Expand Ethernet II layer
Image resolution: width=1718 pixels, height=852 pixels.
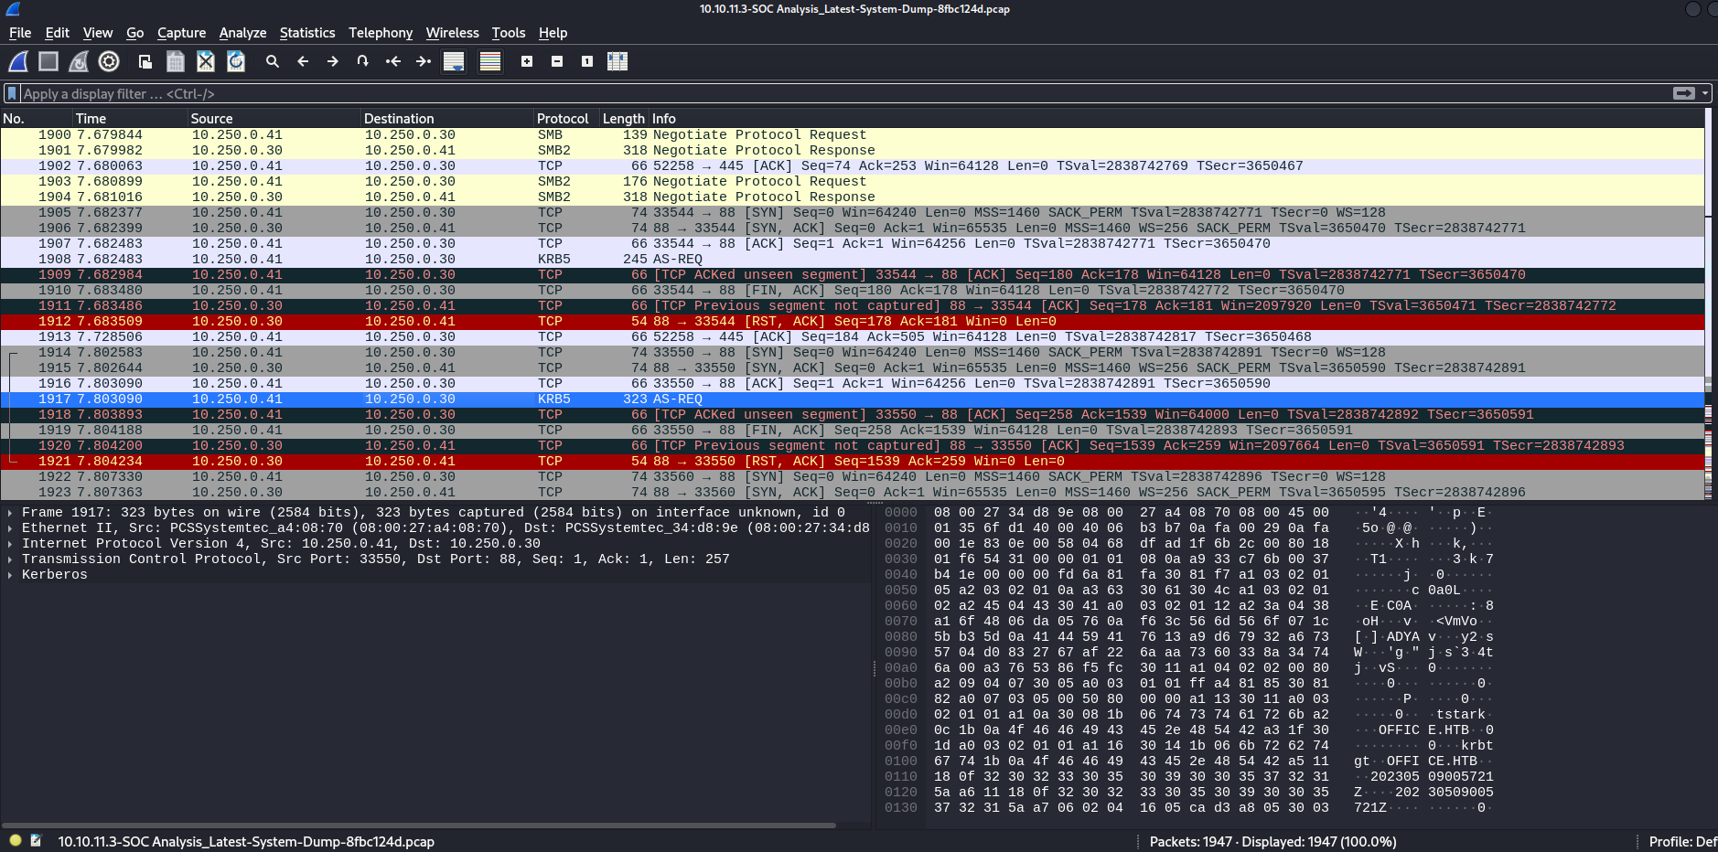[x=9, y=528]
